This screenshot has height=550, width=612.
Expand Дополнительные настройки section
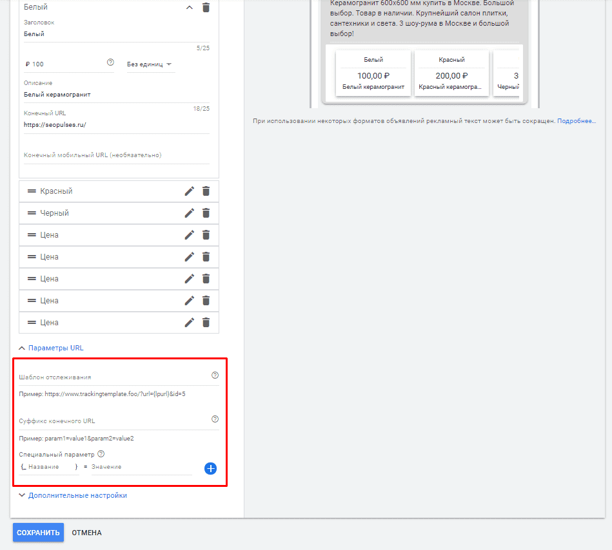pyautogui.click(x=73, y=495)
